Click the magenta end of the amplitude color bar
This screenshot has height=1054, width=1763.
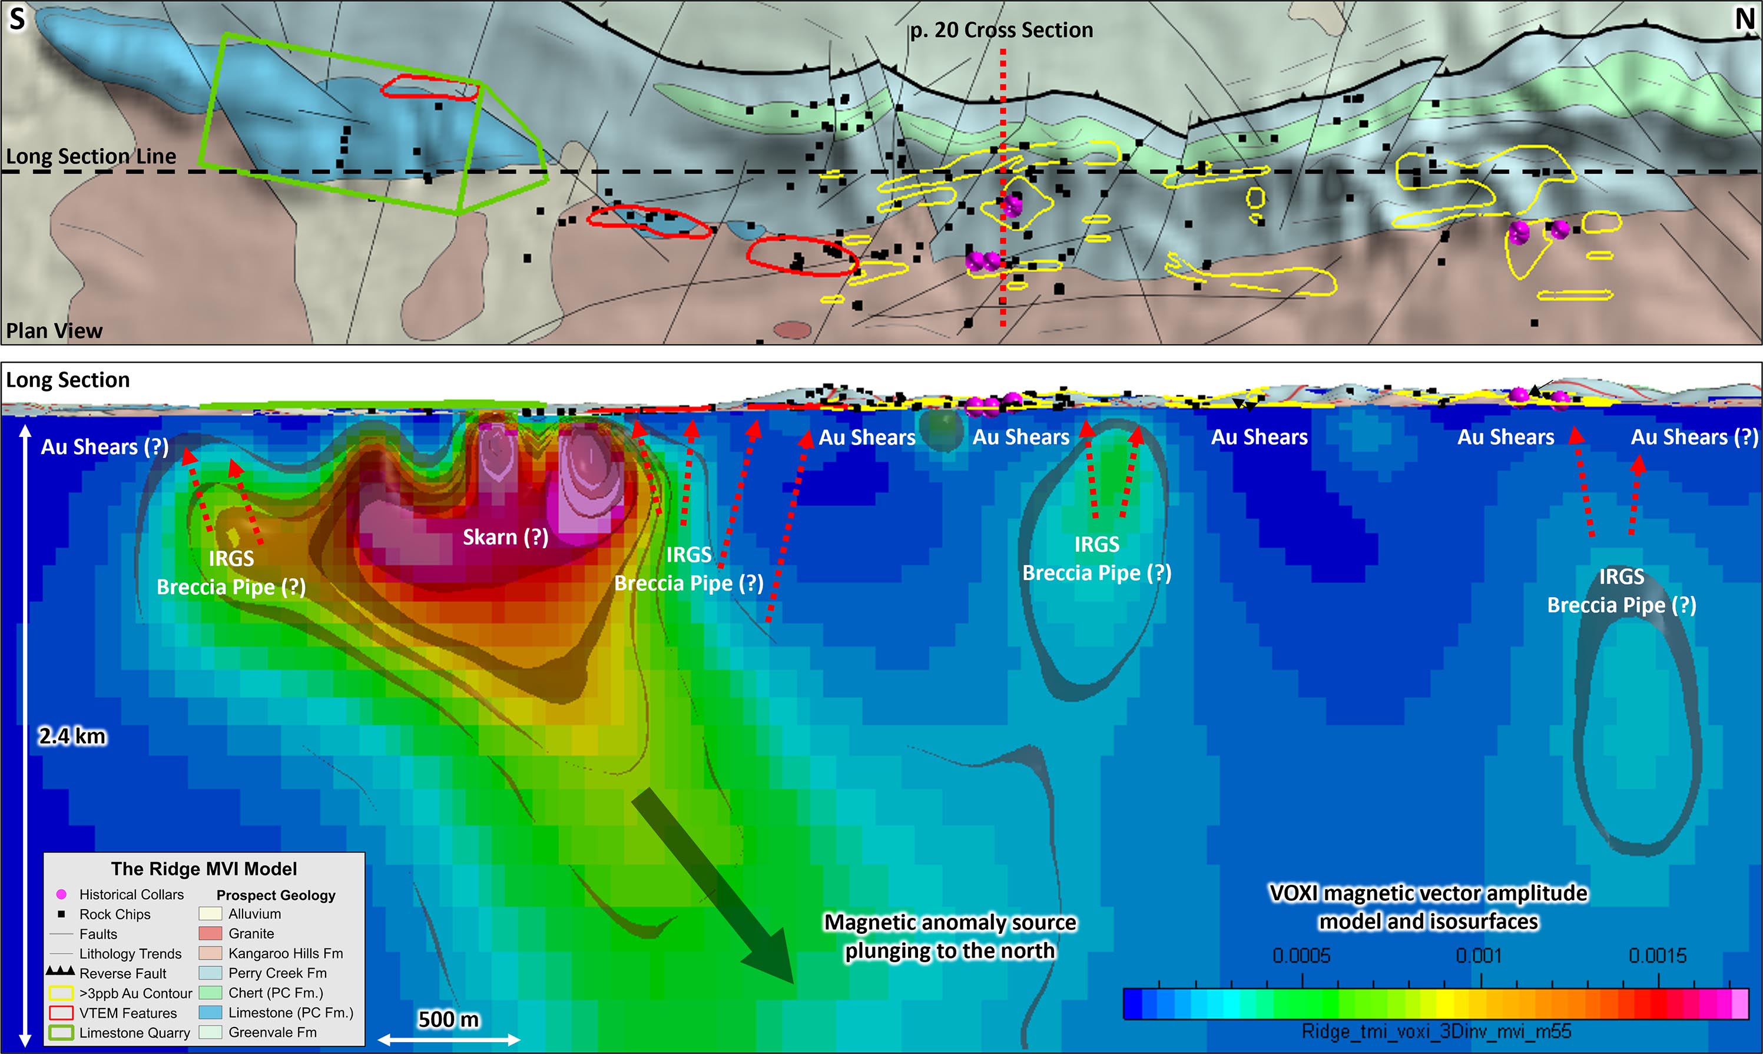1739,1003
